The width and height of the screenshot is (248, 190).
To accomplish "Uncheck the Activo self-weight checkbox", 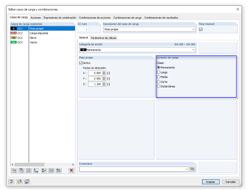I will [81, 63].
